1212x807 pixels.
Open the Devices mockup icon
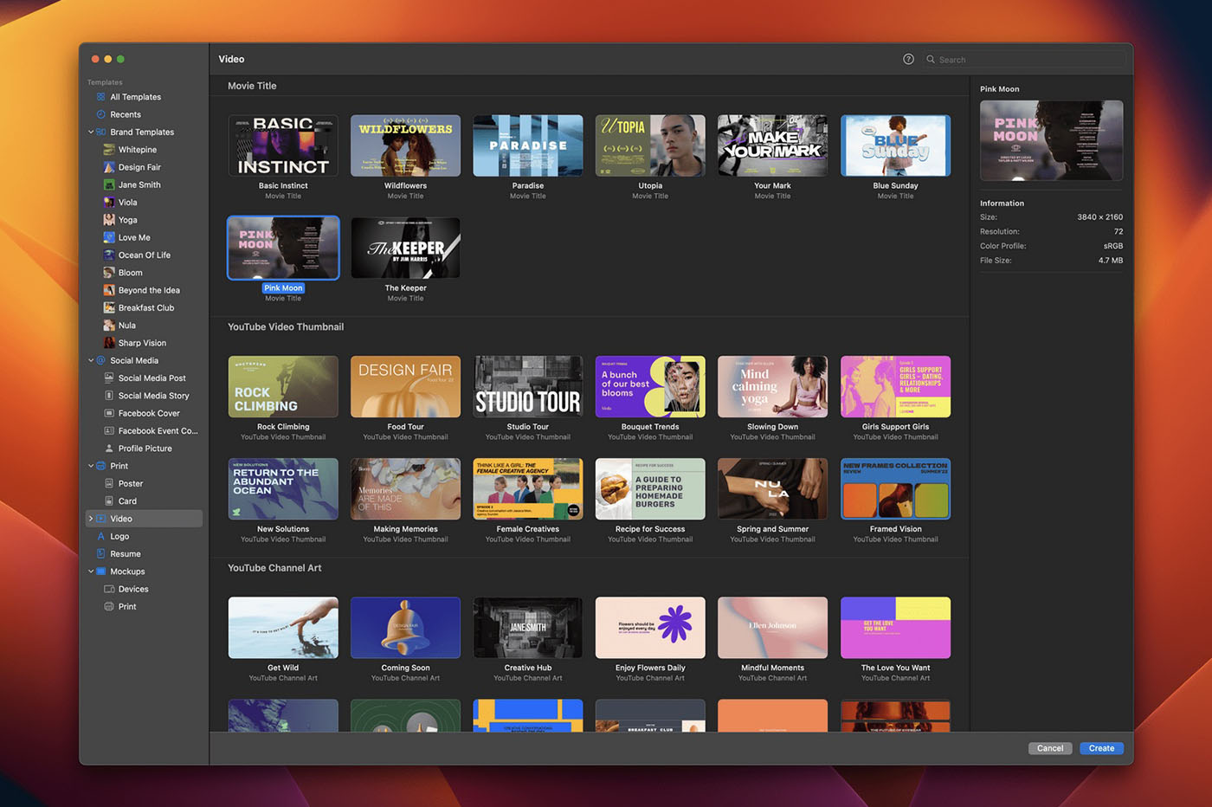(x=109, y=589)
